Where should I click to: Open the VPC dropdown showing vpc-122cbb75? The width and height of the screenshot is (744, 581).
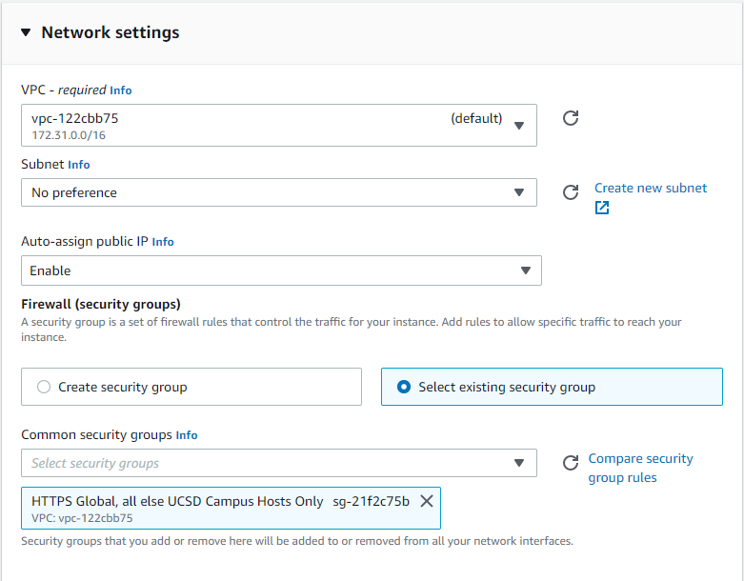click(x=278, y=126)
